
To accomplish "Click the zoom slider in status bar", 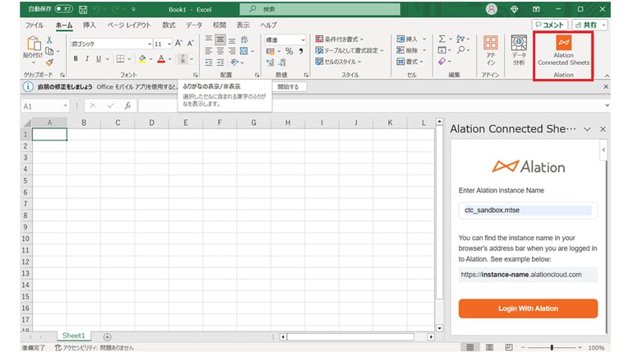I will 552,348.
